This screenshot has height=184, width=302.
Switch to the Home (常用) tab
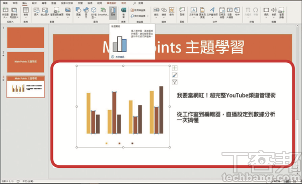pyautogui.click(x=15, y=3)
